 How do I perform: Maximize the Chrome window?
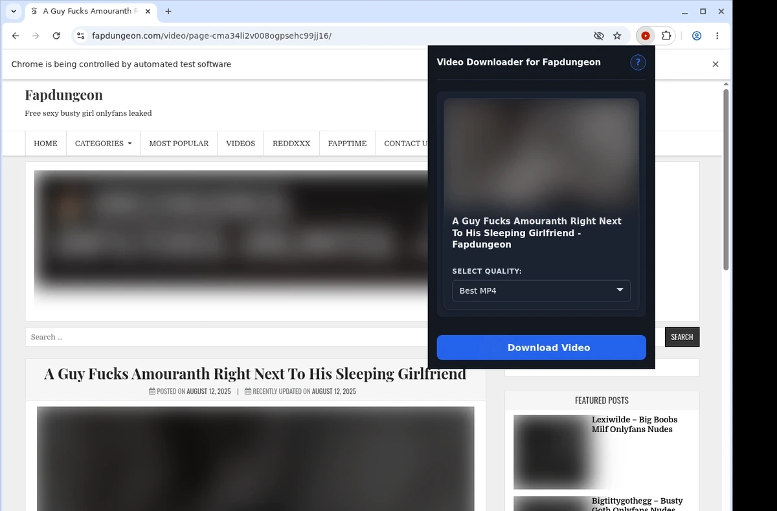click(703, 12)
